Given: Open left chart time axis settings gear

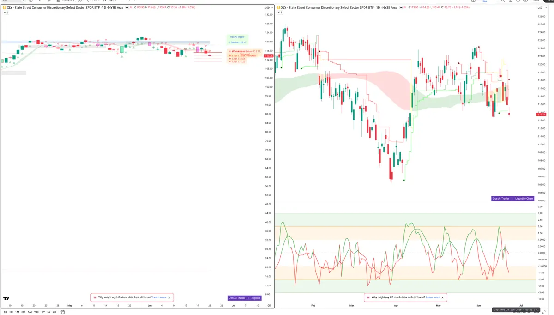Looking at the screenshot, I should [x=269, y=306].
